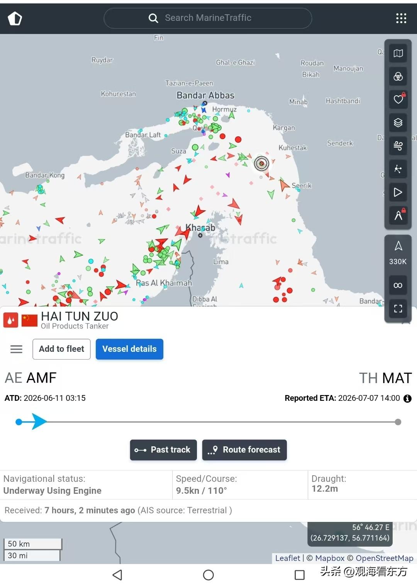Select the Draught 12.2m value
Viewport: 417px width, 586px height.
point(325,489)
